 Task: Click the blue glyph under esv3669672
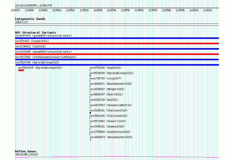(90, 140)
